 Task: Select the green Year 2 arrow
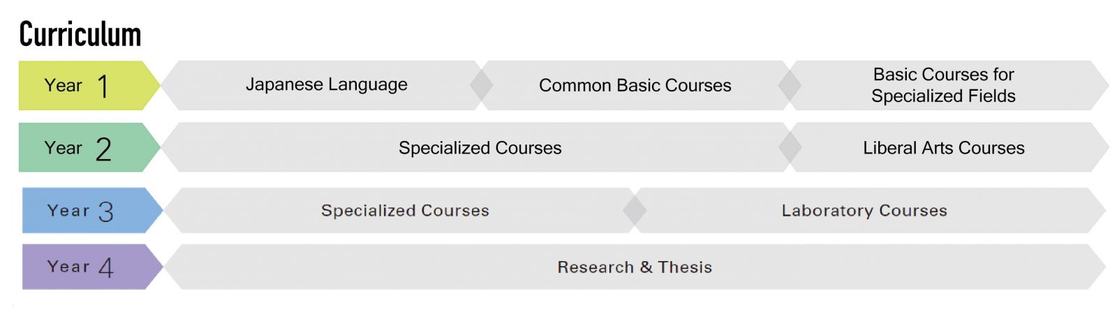coord(89,147)
